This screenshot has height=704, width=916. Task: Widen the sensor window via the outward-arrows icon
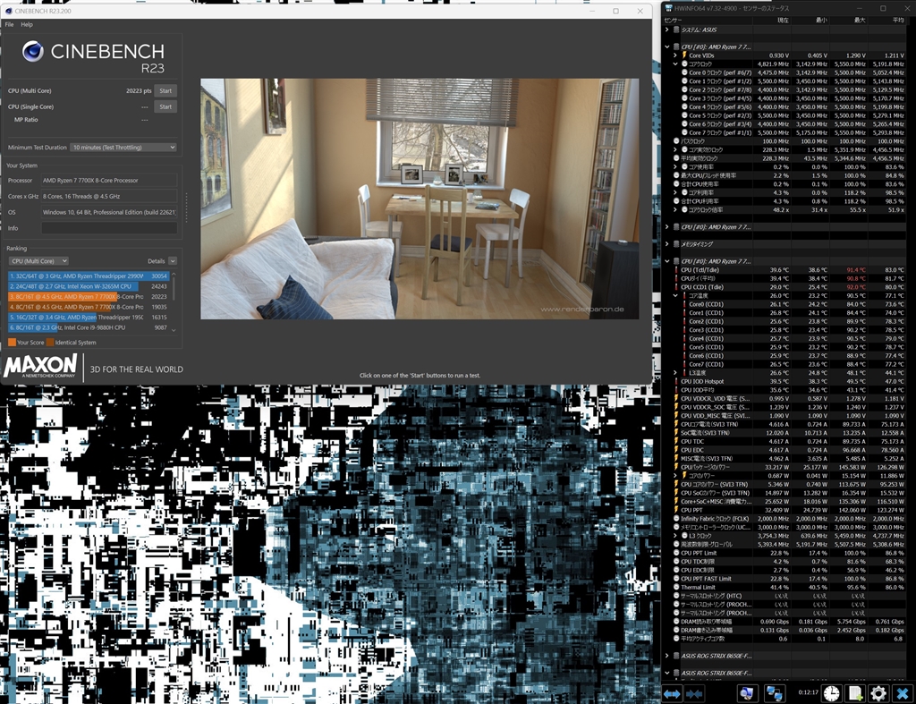pos(673,693)
